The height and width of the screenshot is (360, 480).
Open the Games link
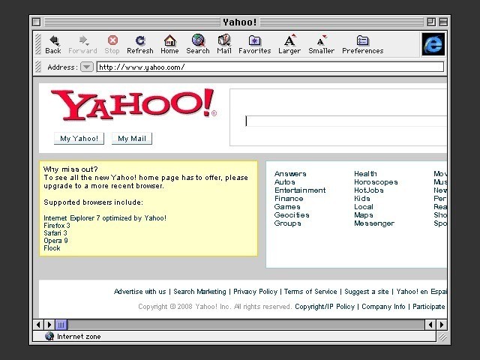(x=287, y=207)
